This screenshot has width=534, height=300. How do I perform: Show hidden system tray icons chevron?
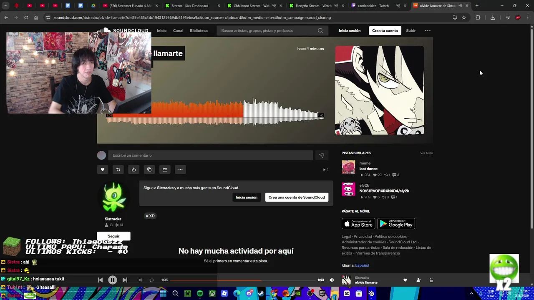472,294
